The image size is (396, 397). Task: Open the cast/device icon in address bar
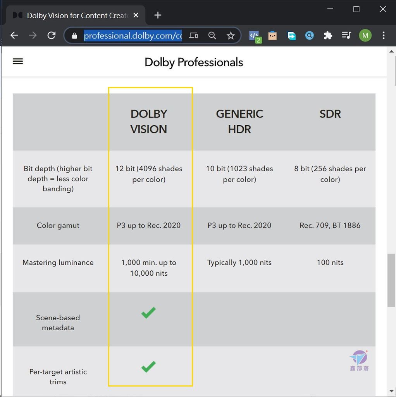194,35
